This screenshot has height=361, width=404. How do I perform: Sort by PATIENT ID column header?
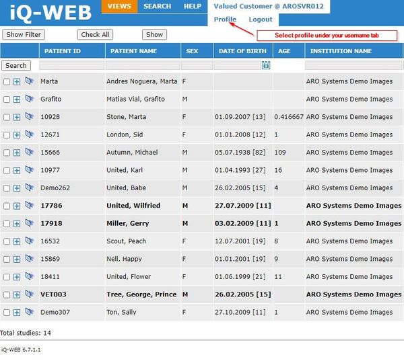(x=63, y=51)
